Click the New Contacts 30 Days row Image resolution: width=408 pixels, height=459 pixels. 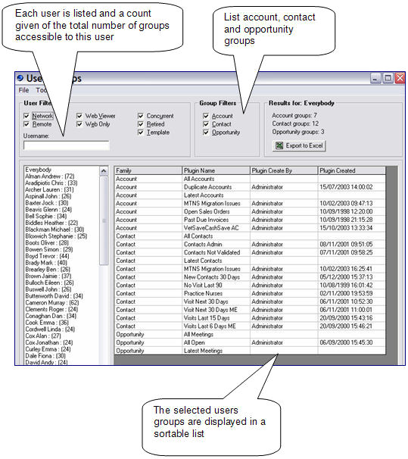(250, 277)
